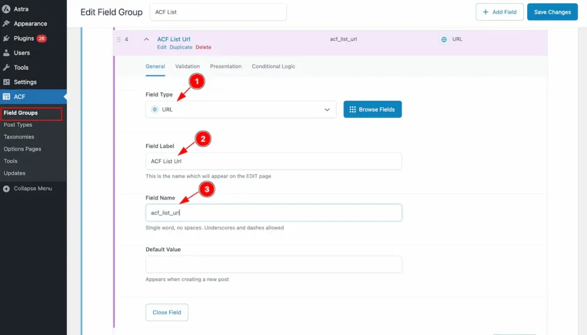Open Post Types in ACF submenu
Image resolution: width=587 pixels, height=335 pixels.
(18, 125)
